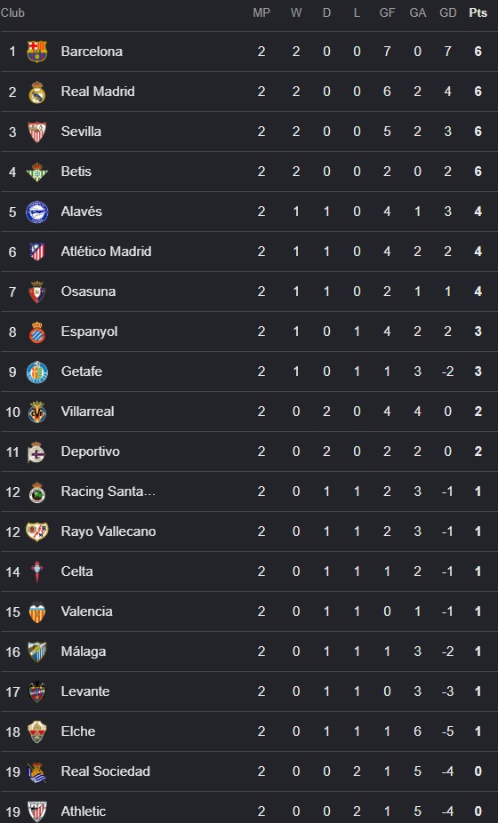Open the Betis crest icon
Viewport: 498px width, 823px height.
coord(36,172)
